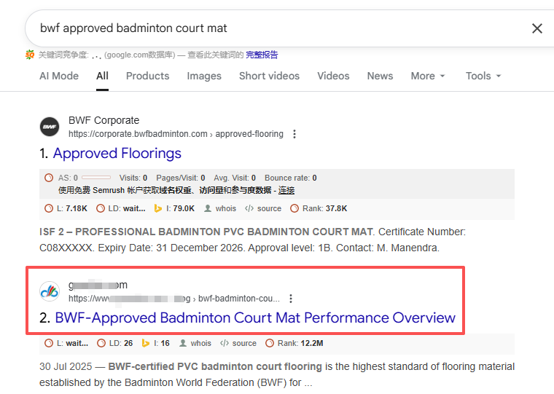Screen dimensions: 554x394
Task: Click the L: 7.18K links icon in the first result
Action: click(x=49, y=208)
